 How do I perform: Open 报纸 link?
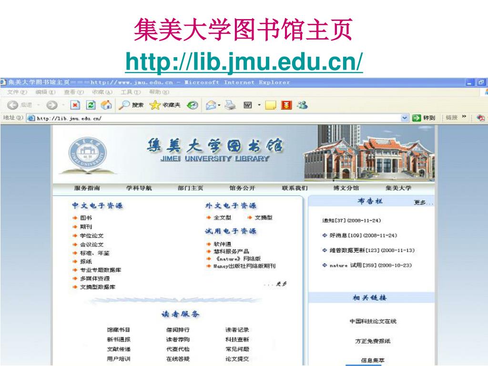(x=86, y=262)
